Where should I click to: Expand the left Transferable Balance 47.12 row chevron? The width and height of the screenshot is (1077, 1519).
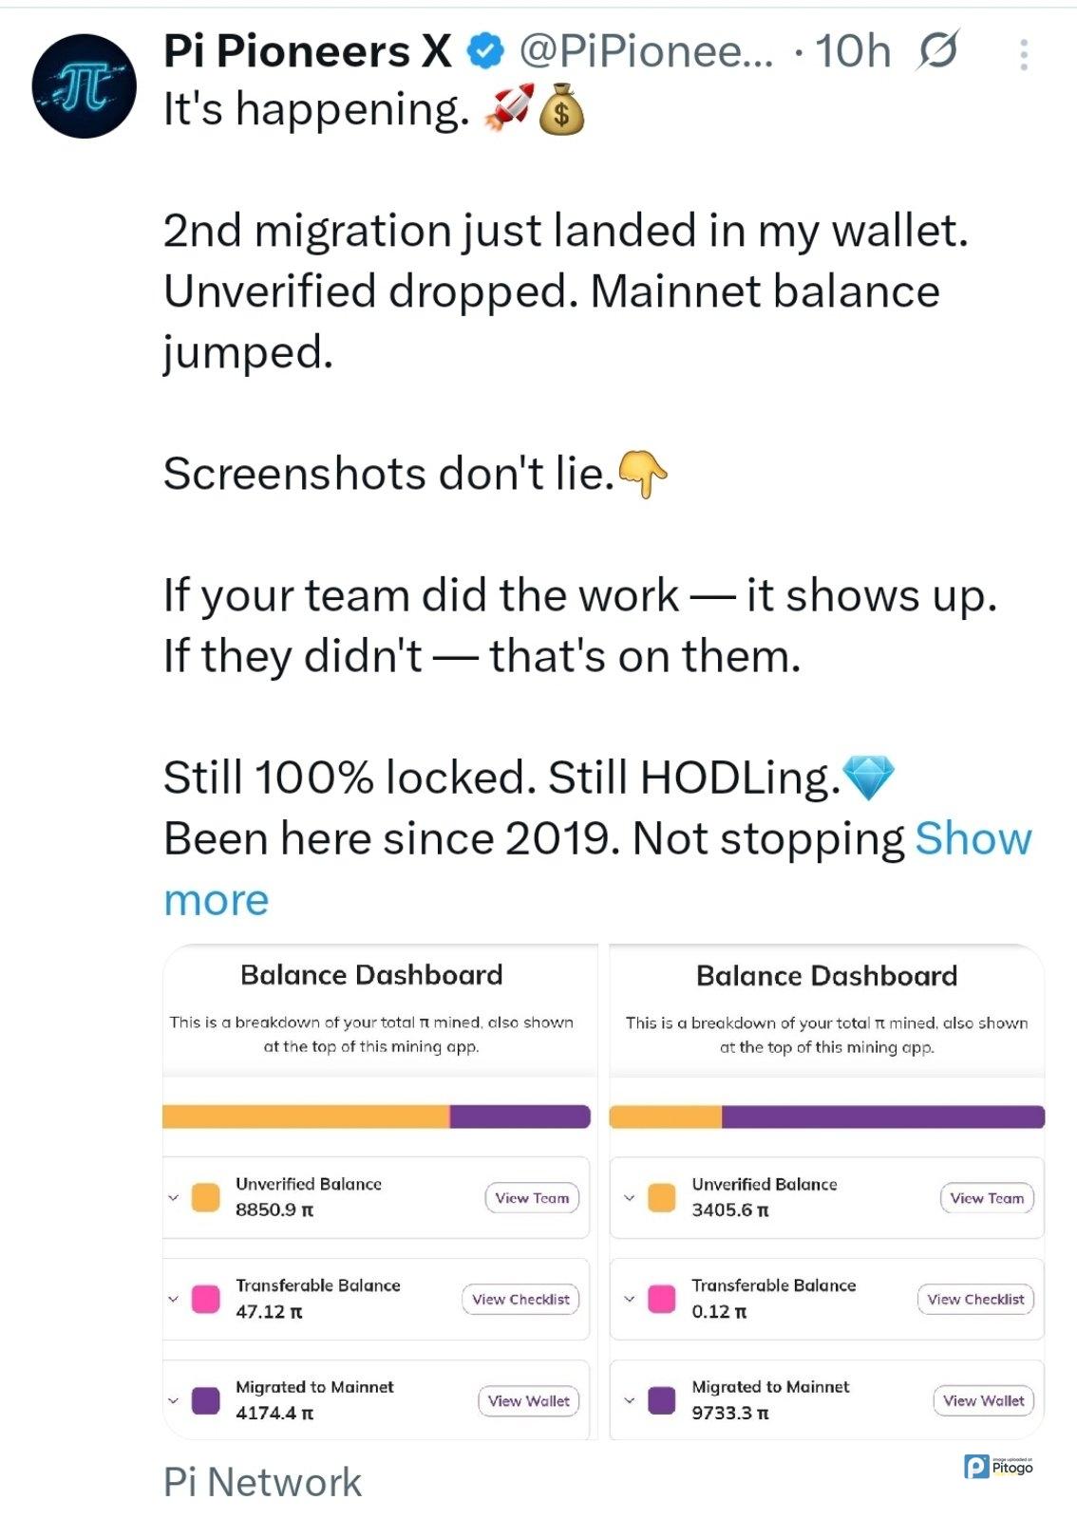(173, 1299)
